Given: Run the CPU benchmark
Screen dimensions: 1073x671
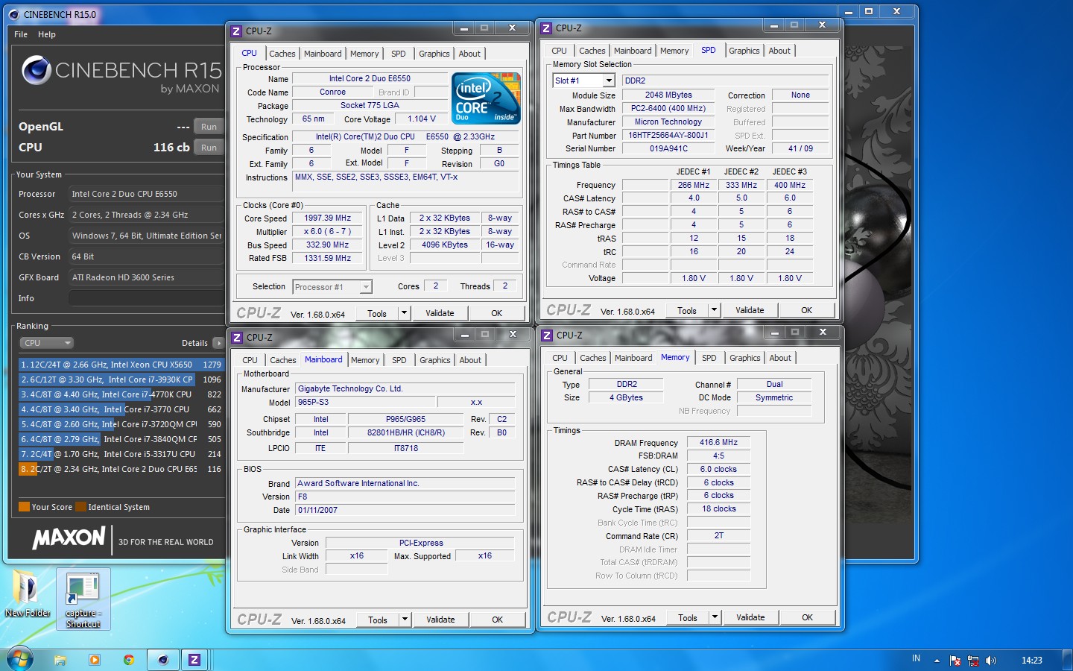Looking at the screenshot, I should click(x=209, y=148).
